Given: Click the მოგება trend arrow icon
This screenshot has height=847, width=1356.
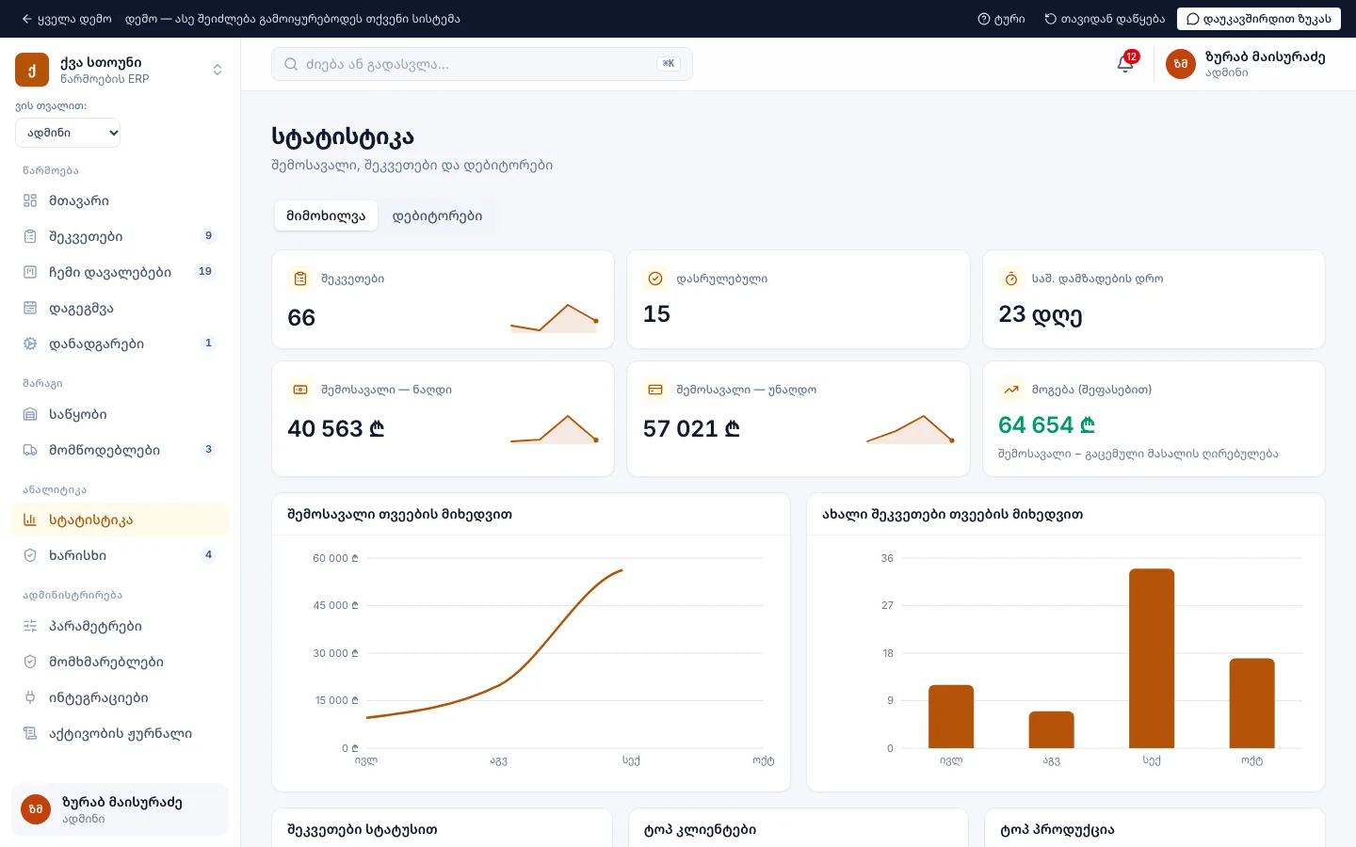Looking at the screenshot, I should [1011, 390].
